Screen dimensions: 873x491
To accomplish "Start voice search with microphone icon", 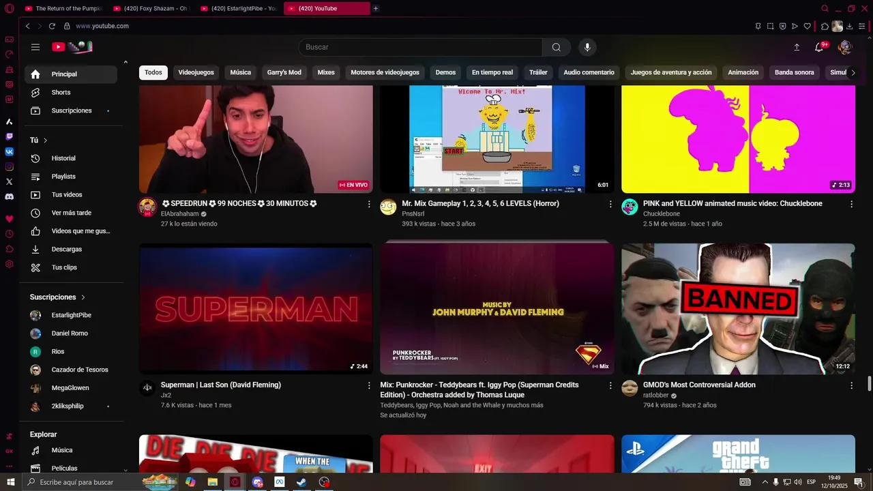I will pyautogui.click(x=587, y=47).
